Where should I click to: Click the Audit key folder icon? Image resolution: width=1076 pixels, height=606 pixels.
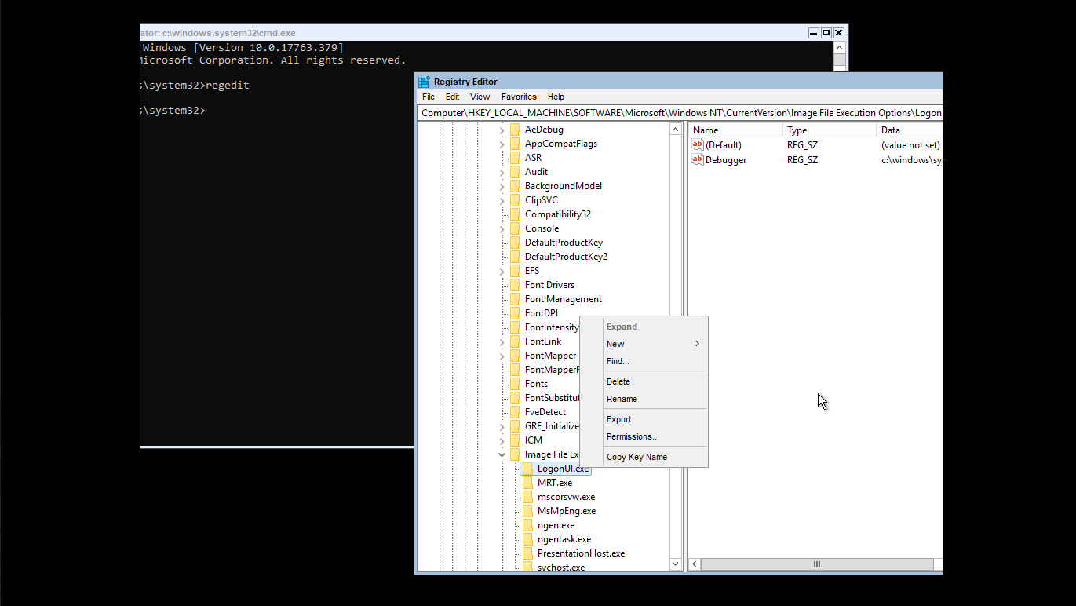(515, 172)
